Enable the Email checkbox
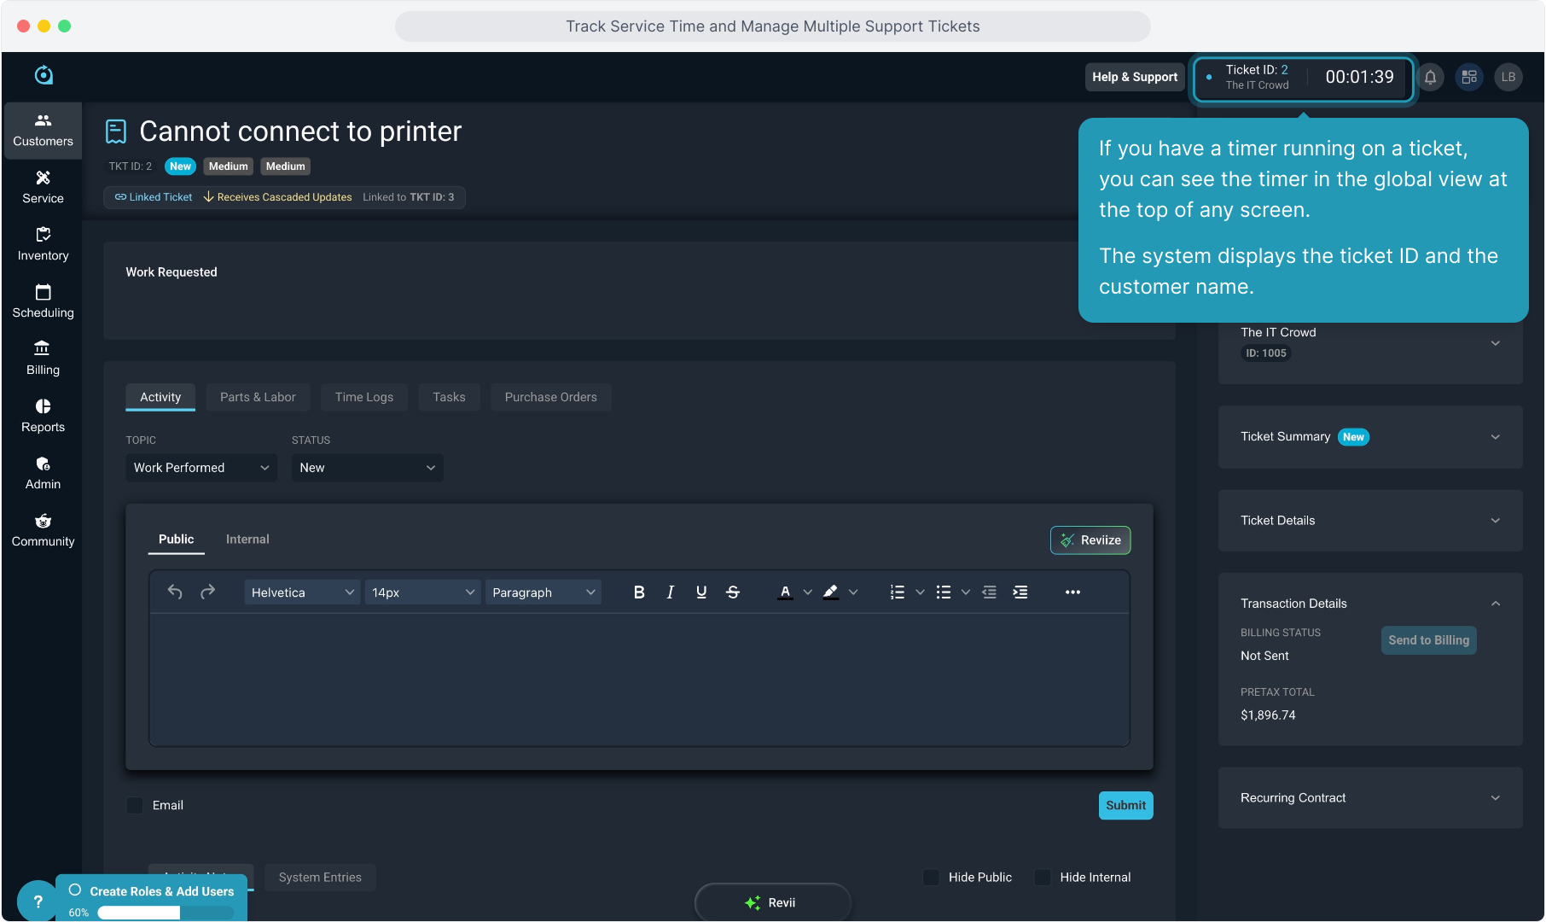Image resolution: width=1546 pixels, height=922 pixels. pyautogui.click(x=135, y=805)
